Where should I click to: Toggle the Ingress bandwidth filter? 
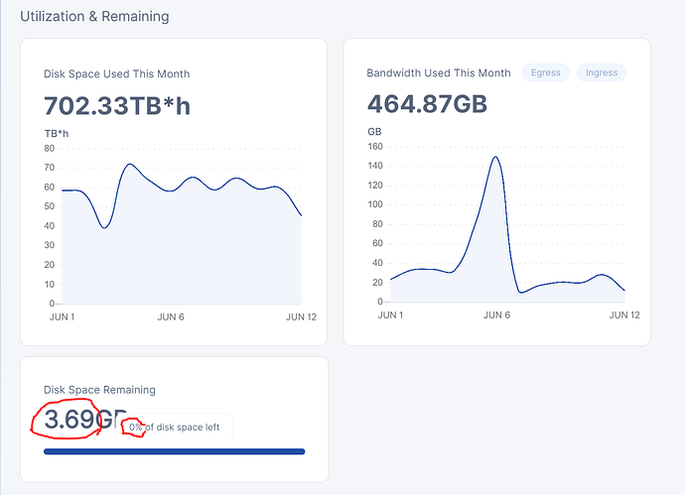[x=602, y=72]
